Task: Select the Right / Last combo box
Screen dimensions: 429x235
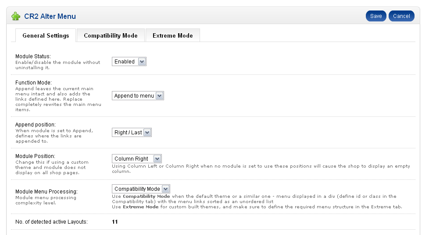Action: pyautogui.click(x=132, y=133)
